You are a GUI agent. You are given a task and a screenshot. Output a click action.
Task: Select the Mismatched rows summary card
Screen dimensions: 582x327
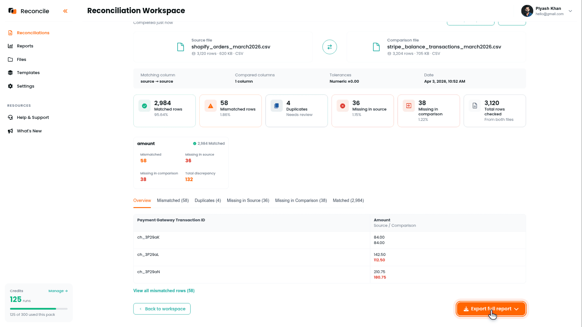tap(231, 111)
